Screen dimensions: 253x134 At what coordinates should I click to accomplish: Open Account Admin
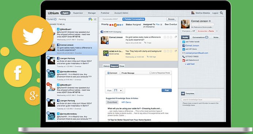[x=121, y=13]
